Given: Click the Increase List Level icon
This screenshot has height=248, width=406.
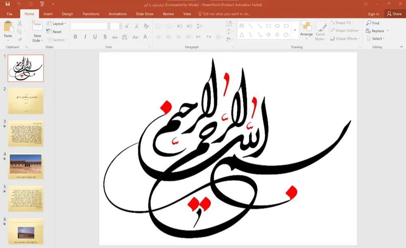Looking at the screenshot, I should 189,26.
